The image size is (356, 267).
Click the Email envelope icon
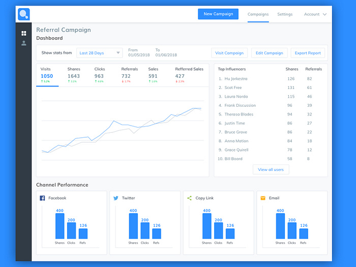263,198
